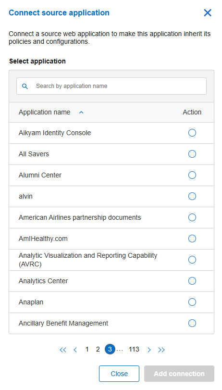Screen dimensions: 222x390
Task: Click the Anaplan name
Action: (x=31, y=302)
